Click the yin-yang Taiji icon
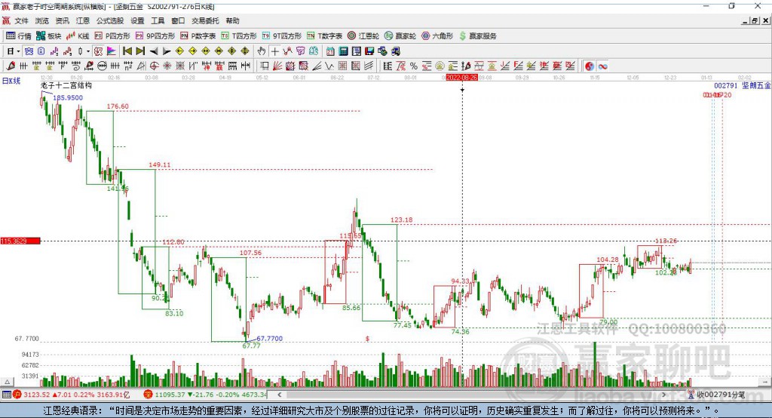772x418 pixels. (x=590, y=67)
